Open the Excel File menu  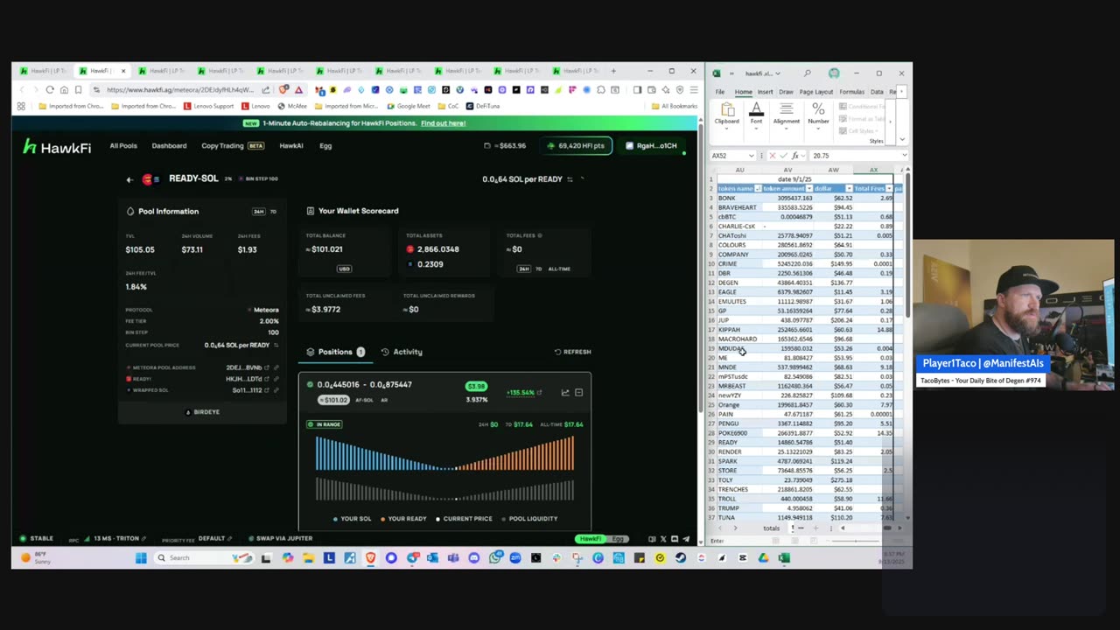(719, 92)
